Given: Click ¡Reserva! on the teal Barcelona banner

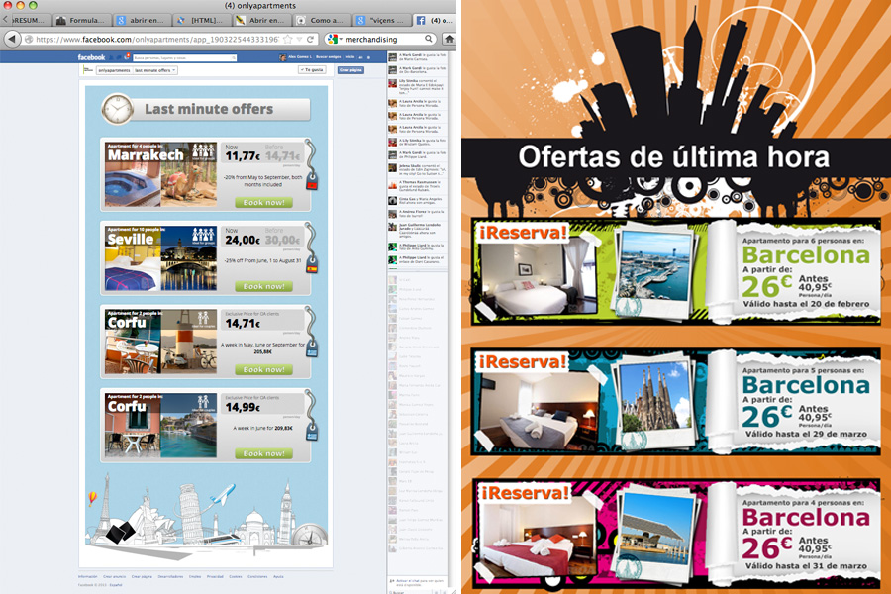Looking at the screenshot, I should pos(523,361).
